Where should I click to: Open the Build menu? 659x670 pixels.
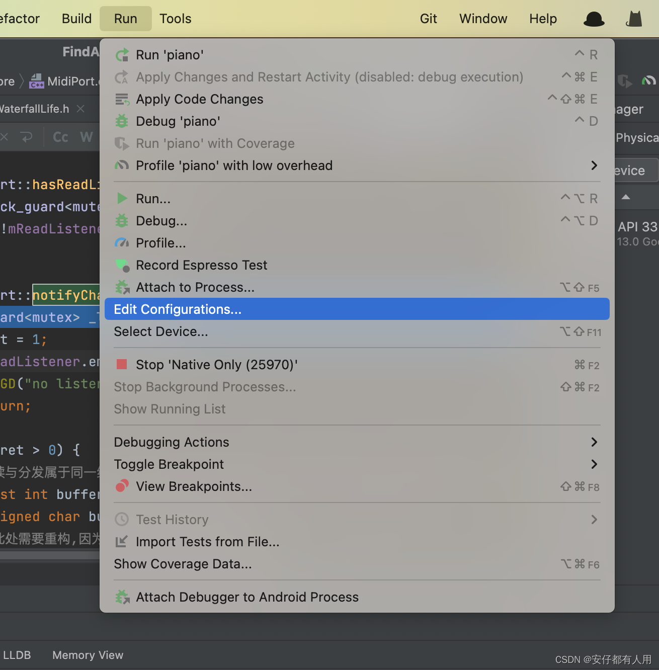tap(76, 19)
